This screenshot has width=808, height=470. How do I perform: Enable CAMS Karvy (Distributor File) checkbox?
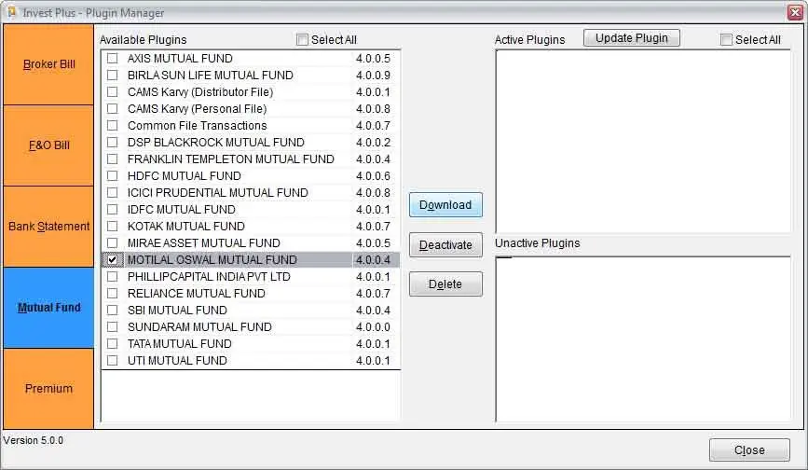click(113, 91)
